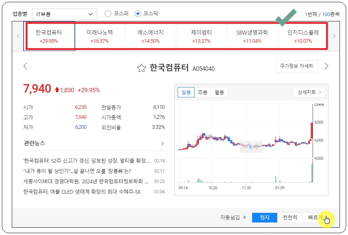The width and height of the screenshot is (348, 235).
Task: Switch chart to 일봉 tab
Action: click(186, 92)
